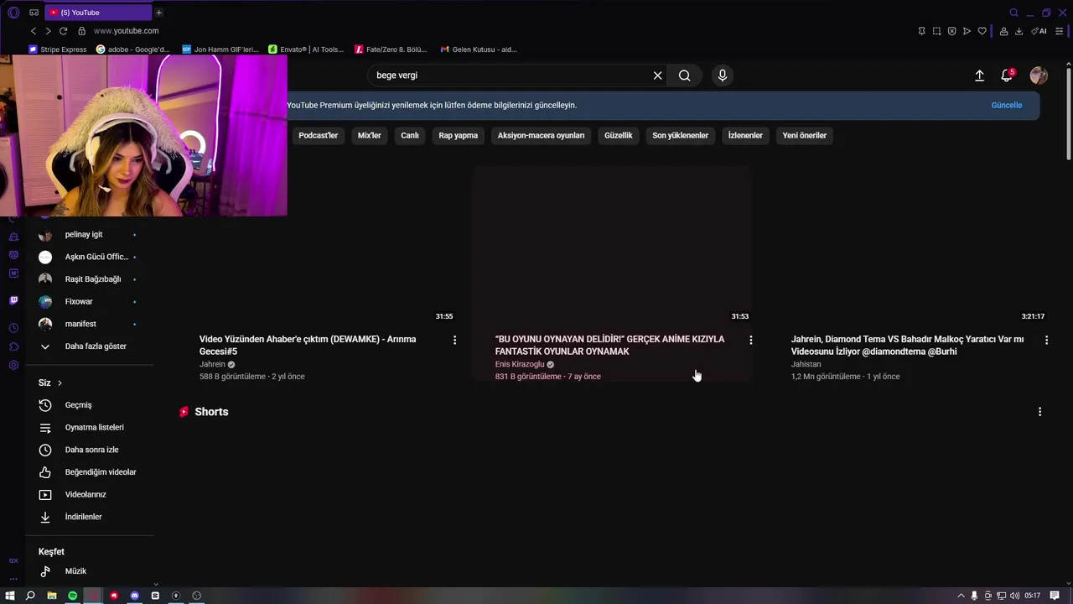The height and width of the screenshot is (604, 1073).
Task: Click the heart bookmark icon in toolbar
Action: tap(982, 31)
